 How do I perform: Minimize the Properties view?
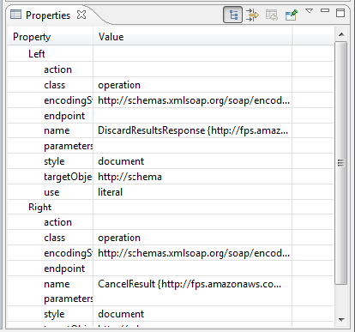[325, 10]
